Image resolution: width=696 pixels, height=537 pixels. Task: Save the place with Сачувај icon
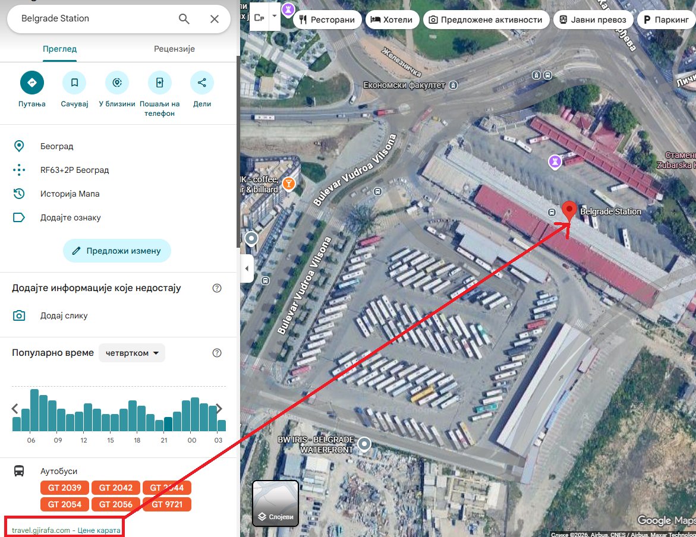point(74,83)
